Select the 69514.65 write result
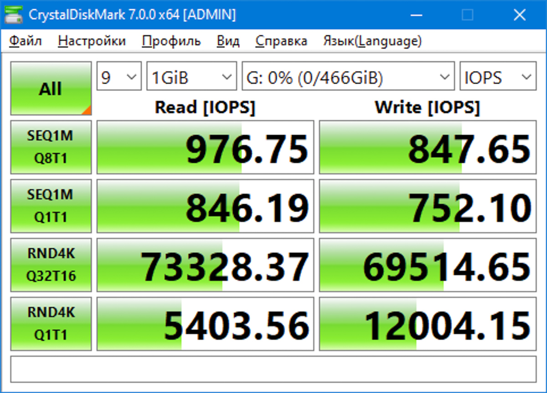547x393 pixels. click(428, 265)
